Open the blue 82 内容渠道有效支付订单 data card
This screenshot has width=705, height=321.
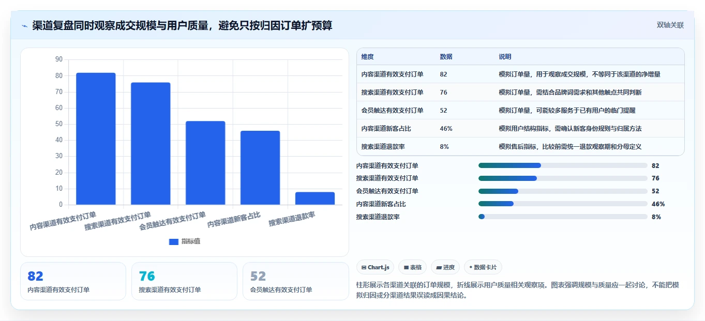(73, 281)
